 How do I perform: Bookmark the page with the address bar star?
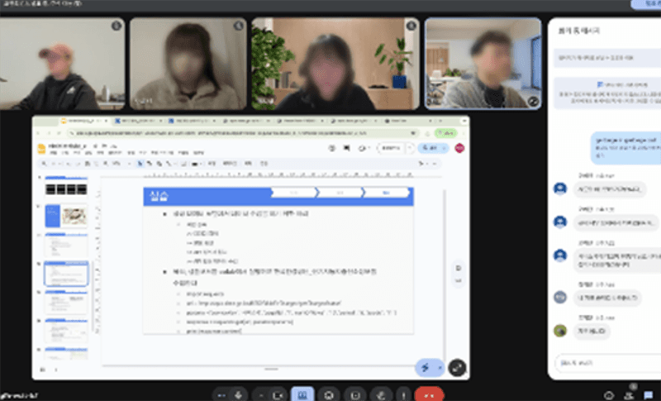point(412,133)
